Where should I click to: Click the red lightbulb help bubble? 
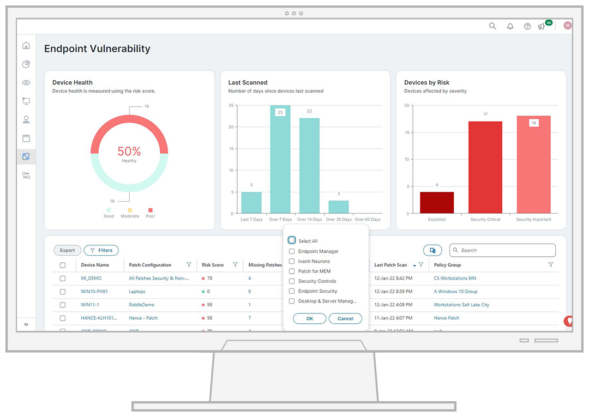[x=568, y=321]
